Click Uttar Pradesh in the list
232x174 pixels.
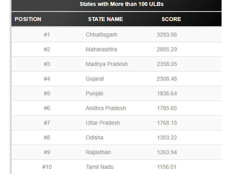pyautogui.click(x=103, y=123)
